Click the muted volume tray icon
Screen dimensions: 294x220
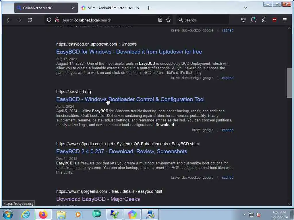click(258, 215)
